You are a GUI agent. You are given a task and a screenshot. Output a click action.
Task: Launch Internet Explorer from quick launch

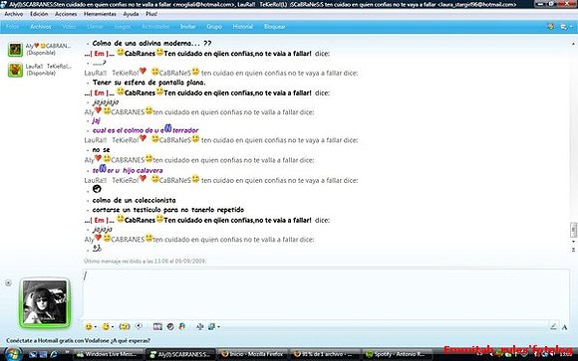[54, 354]
